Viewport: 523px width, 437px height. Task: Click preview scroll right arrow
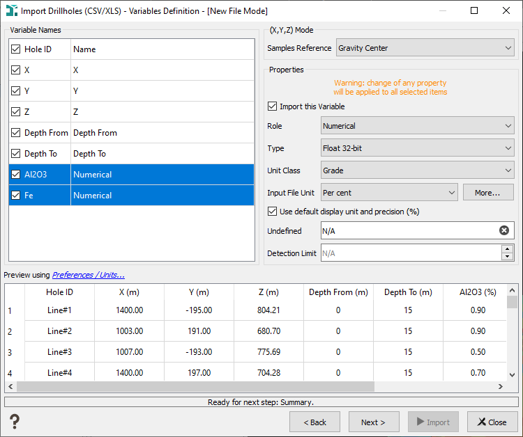click(x=500, y=386)
